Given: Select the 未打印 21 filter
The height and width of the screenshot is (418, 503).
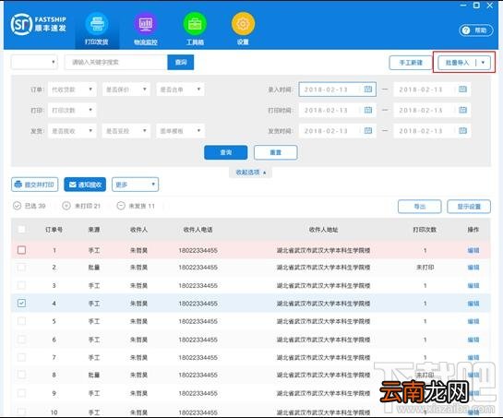Looking at the screenshot, I should coord(81,206).
